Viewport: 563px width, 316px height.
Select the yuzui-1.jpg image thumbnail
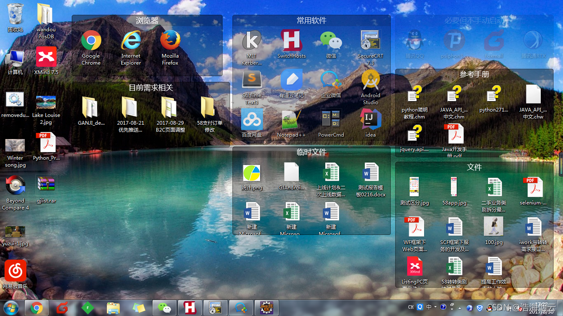click(x=15, y=232)
